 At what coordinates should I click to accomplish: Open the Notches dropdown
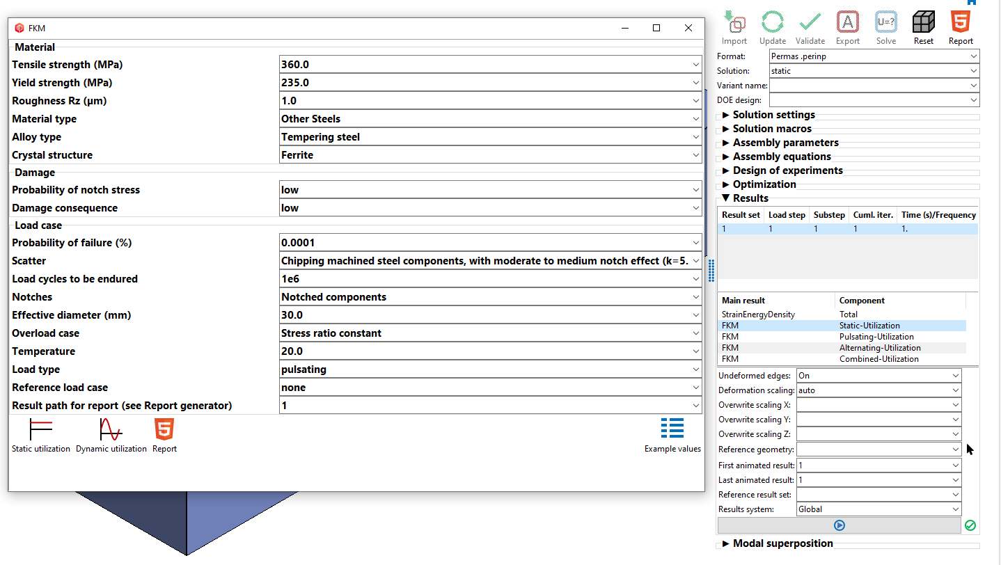pos(696,297)
